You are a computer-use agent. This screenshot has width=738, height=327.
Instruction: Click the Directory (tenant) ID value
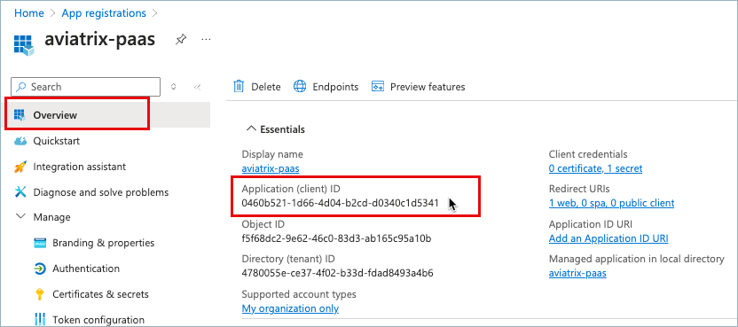pos(337,273)
